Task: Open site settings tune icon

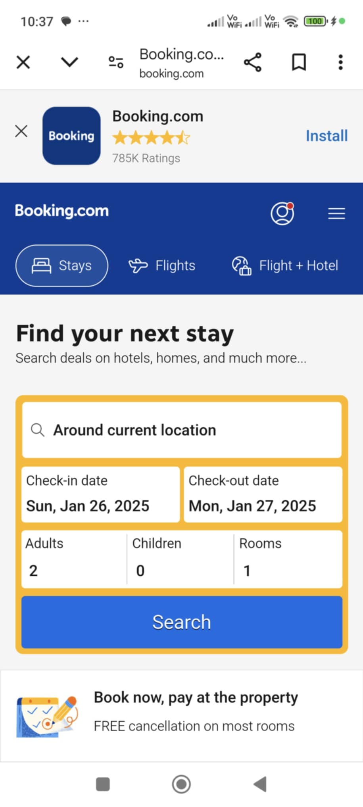Action: click(x=116, y=62)
